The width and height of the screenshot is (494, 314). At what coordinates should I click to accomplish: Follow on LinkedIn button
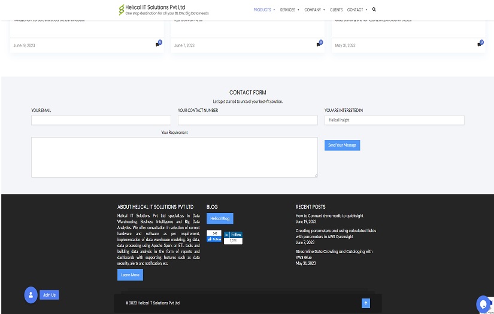233,234
